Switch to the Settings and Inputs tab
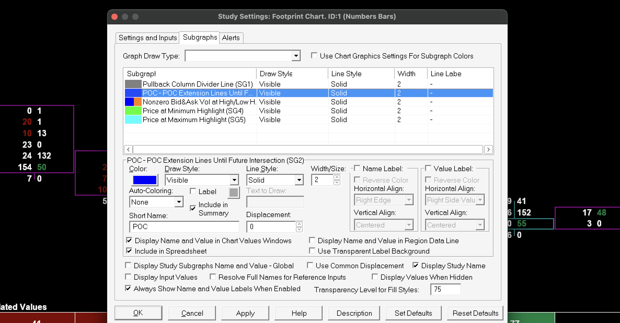 (x=148, y=38)
